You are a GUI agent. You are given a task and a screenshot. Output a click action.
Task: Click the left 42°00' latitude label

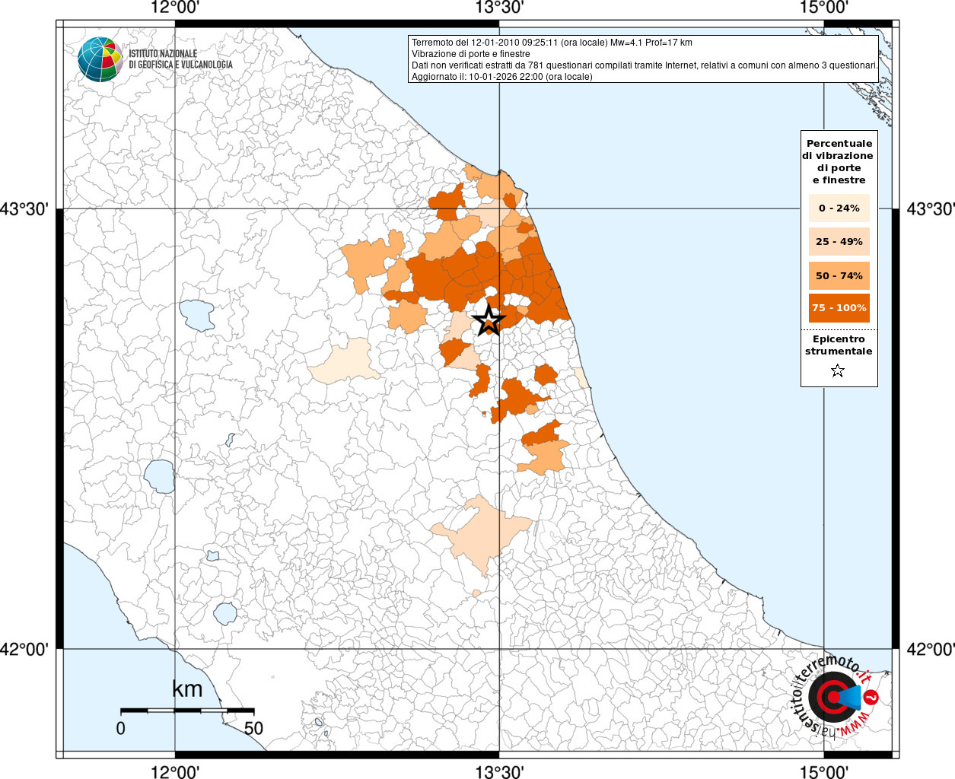tap(24, 649)
